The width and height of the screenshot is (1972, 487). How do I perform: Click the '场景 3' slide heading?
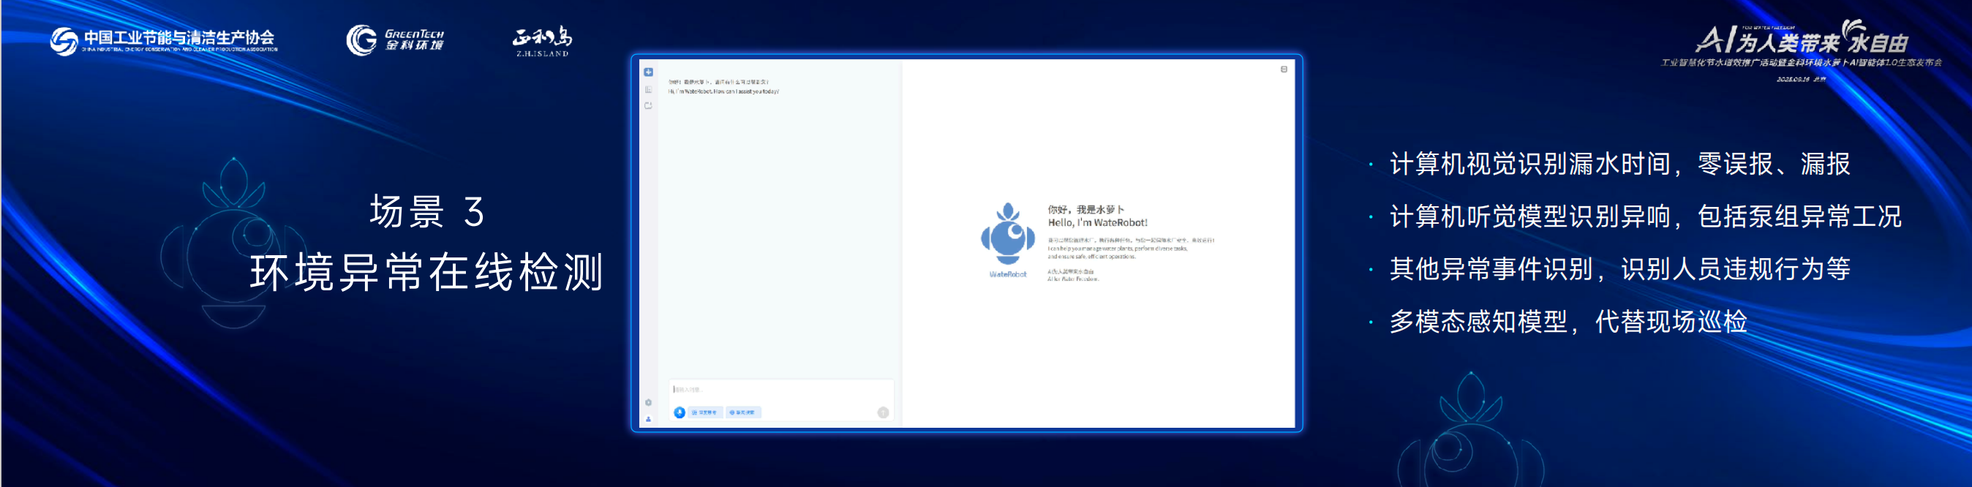coord(427,211)
